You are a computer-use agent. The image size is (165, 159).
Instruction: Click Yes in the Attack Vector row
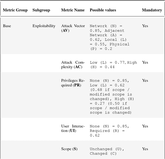pyautogui.click(x=145, y=26)
